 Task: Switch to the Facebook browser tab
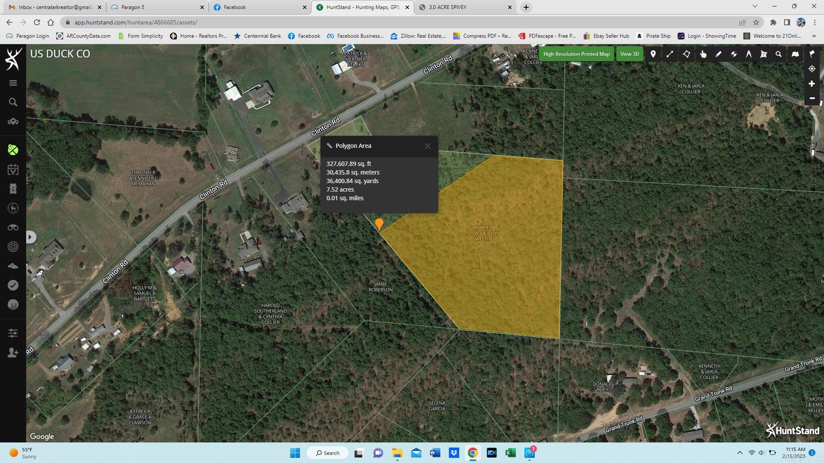(x=260, y=7)
